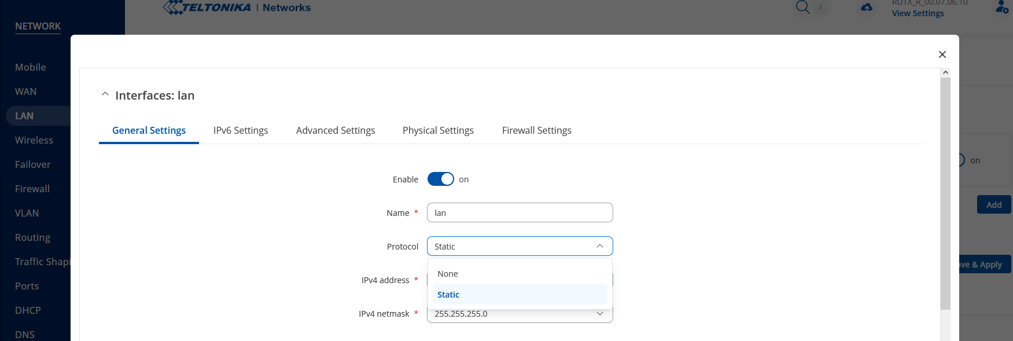The height and width of the screenshot is (341, 1013).
Task: Open the View Settings link
Action: tap(918, 13)
